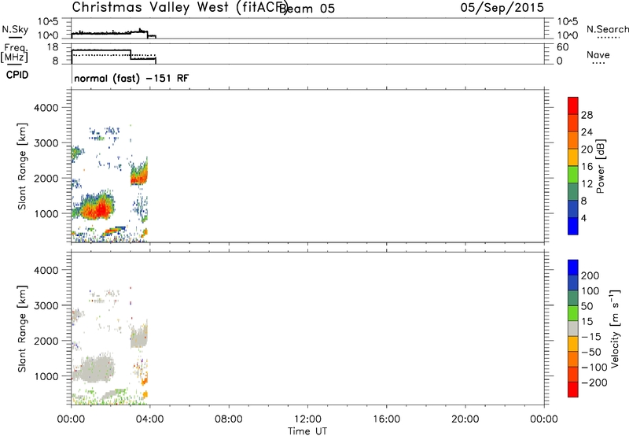
Task: Click the 24 label on the power colorbar
Action: 587,132
